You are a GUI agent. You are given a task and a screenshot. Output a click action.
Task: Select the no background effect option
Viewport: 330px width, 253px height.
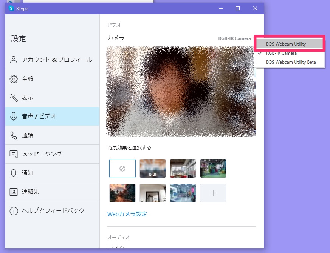[x=122, y=169]
